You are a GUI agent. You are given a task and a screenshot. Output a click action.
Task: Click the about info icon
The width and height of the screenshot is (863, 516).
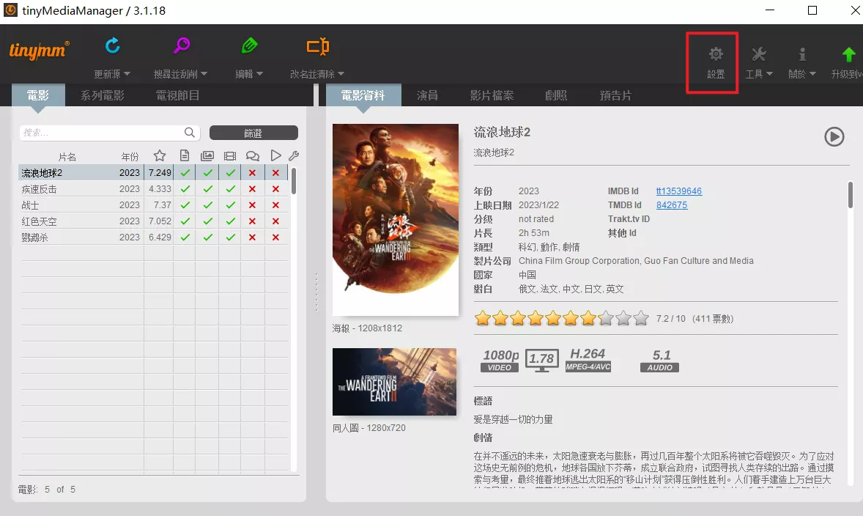pos(802,54)
